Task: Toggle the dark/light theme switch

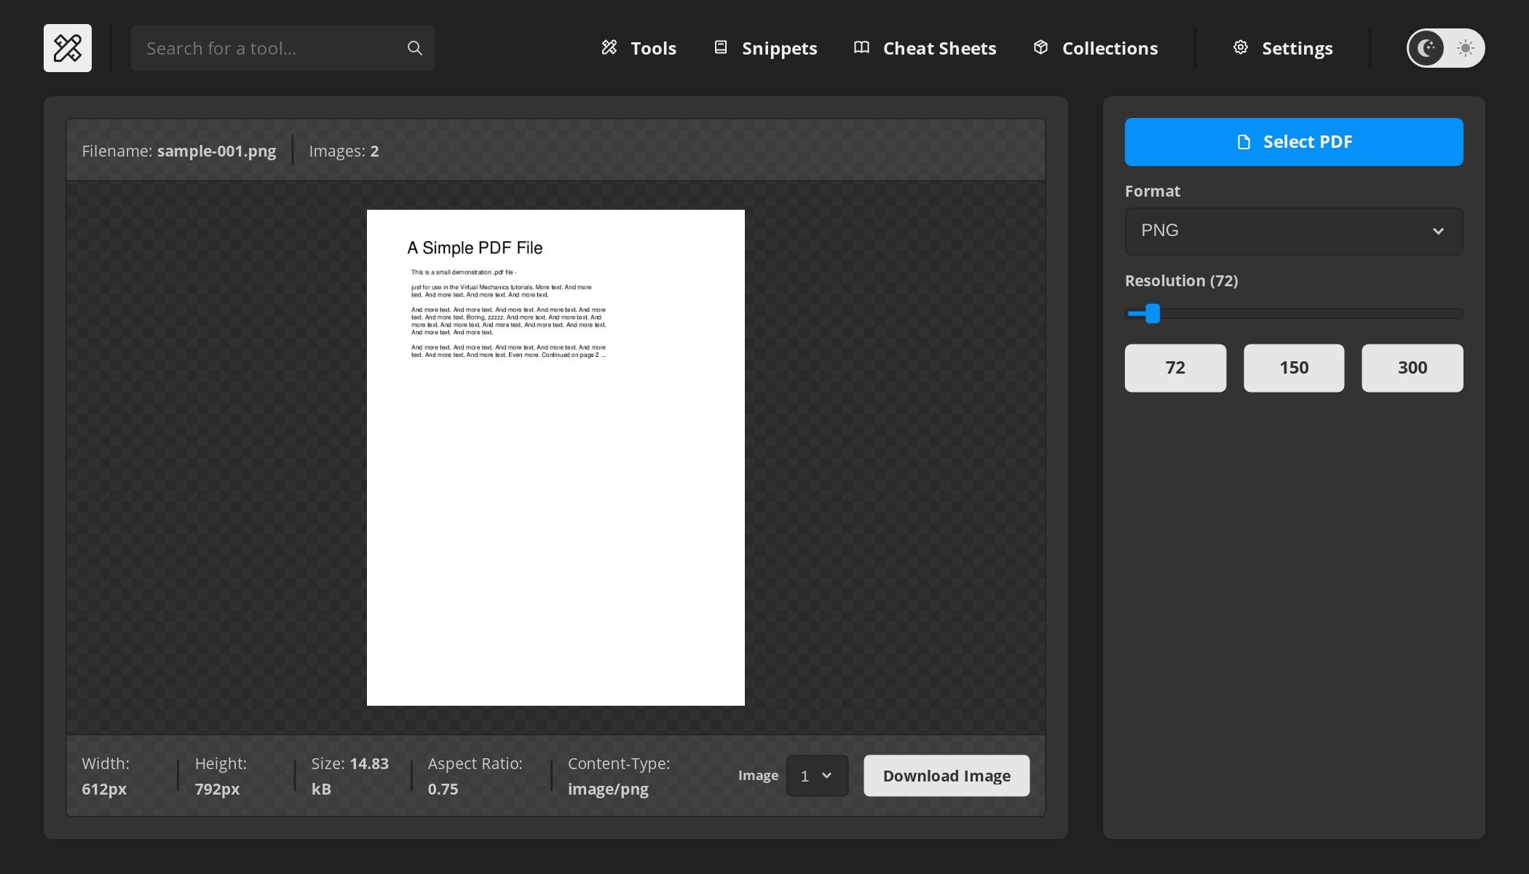Action: click(1445, 48)
